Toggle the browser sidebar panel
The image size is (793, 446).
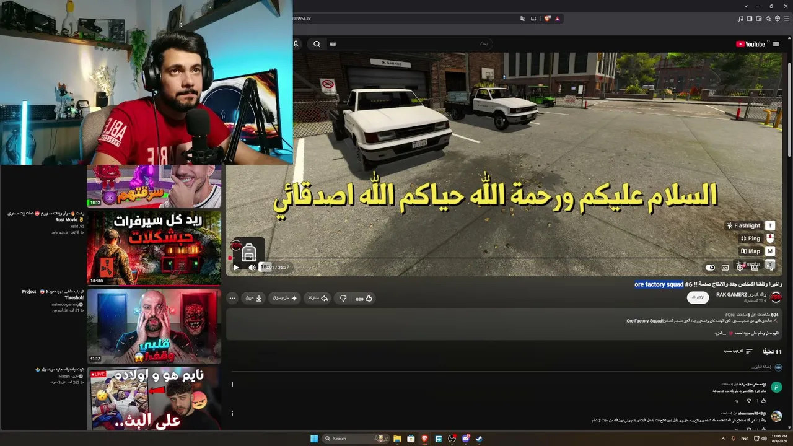750,19
